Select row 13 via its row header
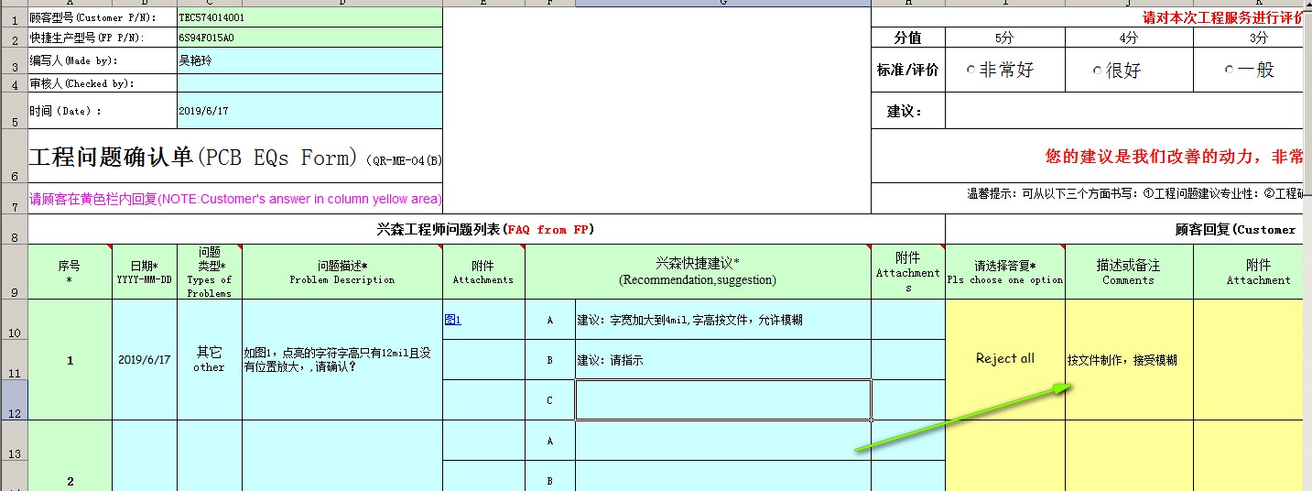The height and width of the screenshot is (491, 1312). pyautogui.click(x=14, y=441)
